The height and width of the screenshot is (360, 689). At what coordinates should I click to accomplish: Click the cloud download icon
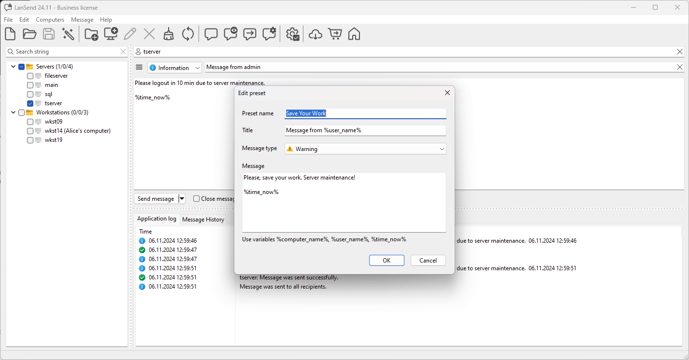click(x=316, y=34)
